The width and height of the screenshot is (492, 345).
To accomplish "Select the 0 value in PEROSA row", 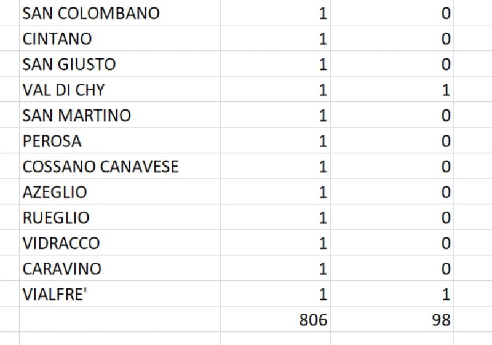I will (446, 141).
